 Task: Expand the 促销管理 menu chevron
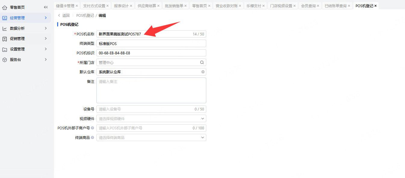(x=46, y=39)
